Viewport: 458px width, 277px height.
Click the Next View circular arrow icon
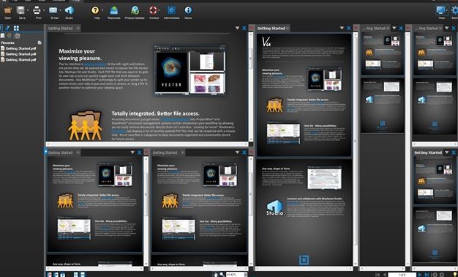[x=442, y=275]
